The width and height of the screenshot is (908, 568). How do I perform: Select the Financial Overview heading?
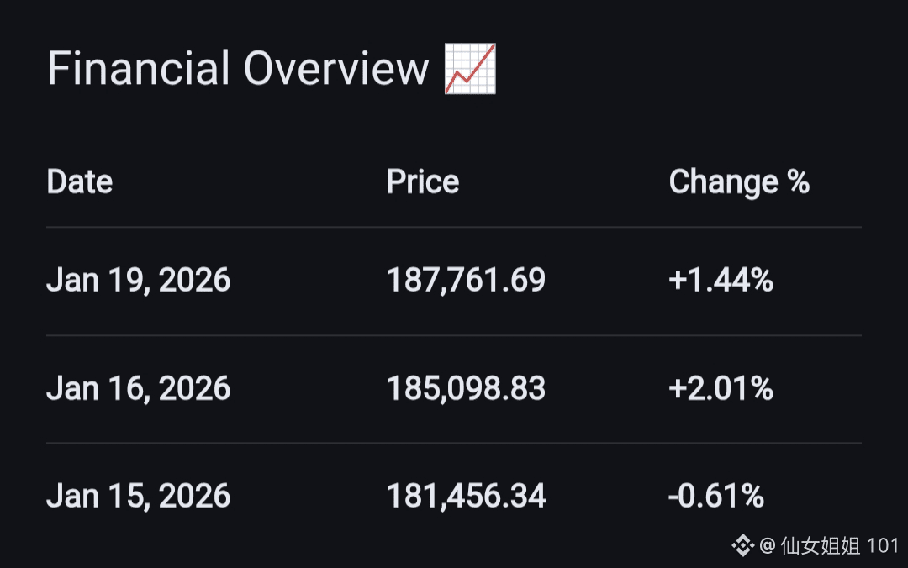(238, 69)
